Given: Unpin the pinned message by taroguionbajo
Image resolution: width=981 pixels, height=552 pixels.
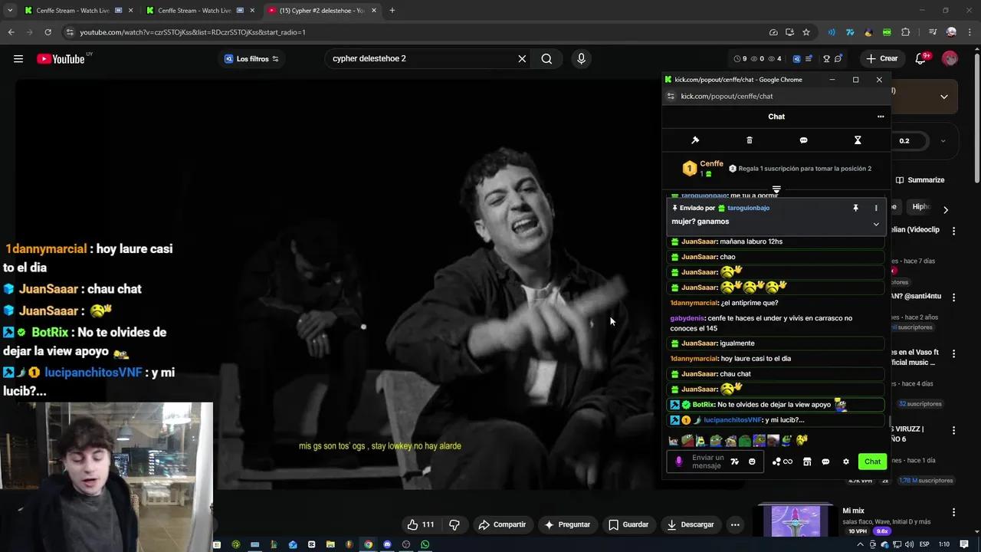Looking at the screenshot, I should 855,208.
